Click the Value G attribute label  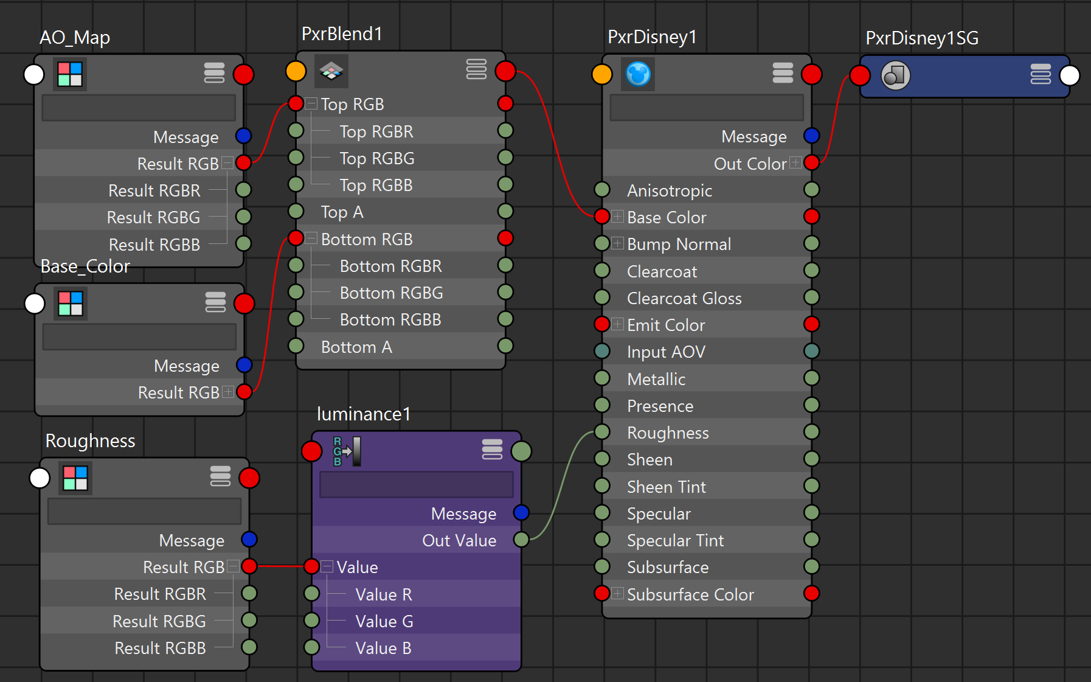[x=384, y=621]
